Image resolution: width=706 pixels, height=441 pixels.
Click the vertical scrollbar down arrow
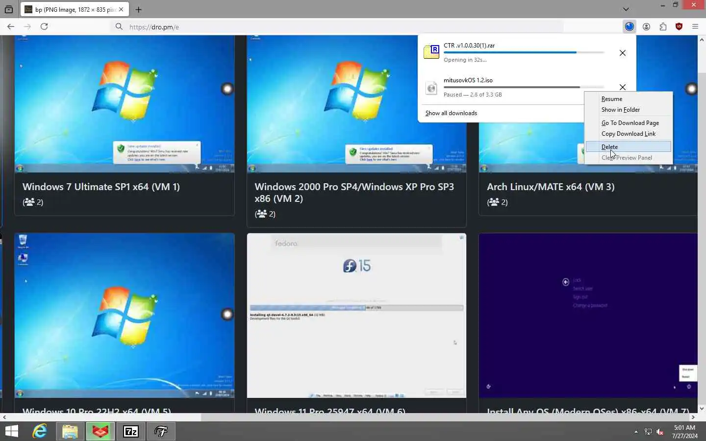[x=702, y=408]
